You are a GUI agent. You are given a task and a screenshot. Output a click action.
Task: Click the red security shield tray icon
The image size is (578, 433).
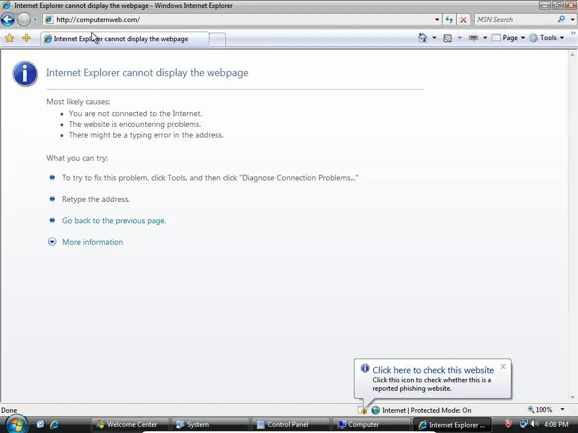[x=509, y=424]
